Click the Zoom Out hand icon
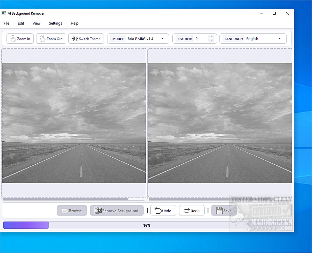Screen dimensions: 312x253 [x=42, y=39]
